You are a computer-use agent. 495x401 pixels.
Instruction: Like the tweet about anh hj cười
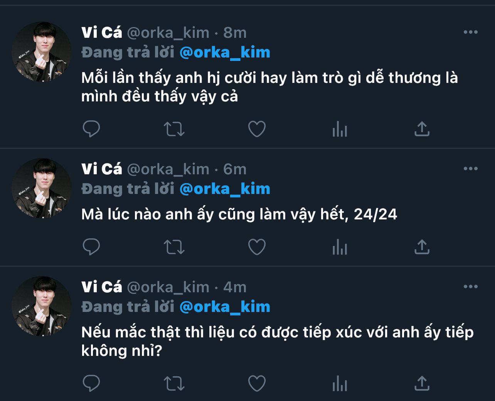(257, 129)
